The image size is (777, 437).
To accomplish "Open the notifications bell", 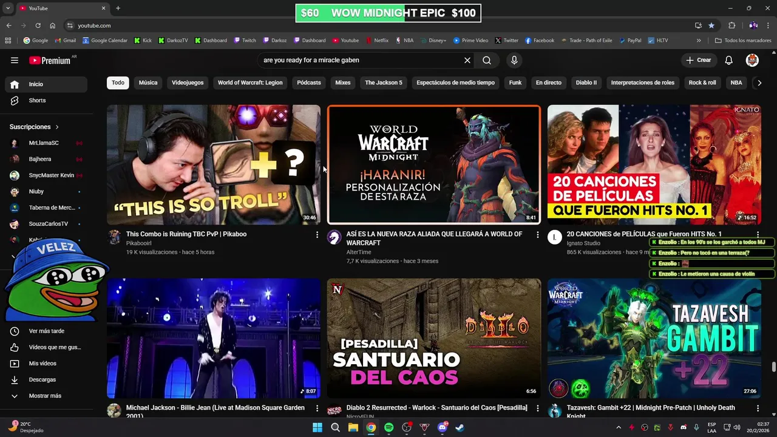I will point(729,60).
